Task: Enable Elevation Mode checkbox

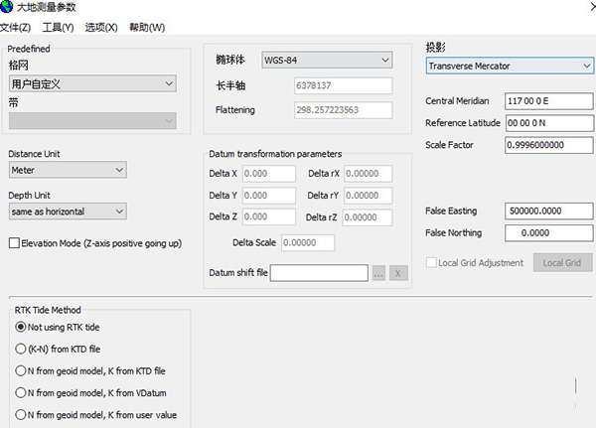Action: [14, 242]
